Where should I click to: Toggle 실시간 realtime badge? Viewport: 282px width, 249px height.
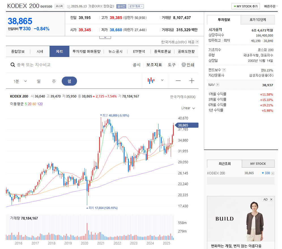click(121, 6)
